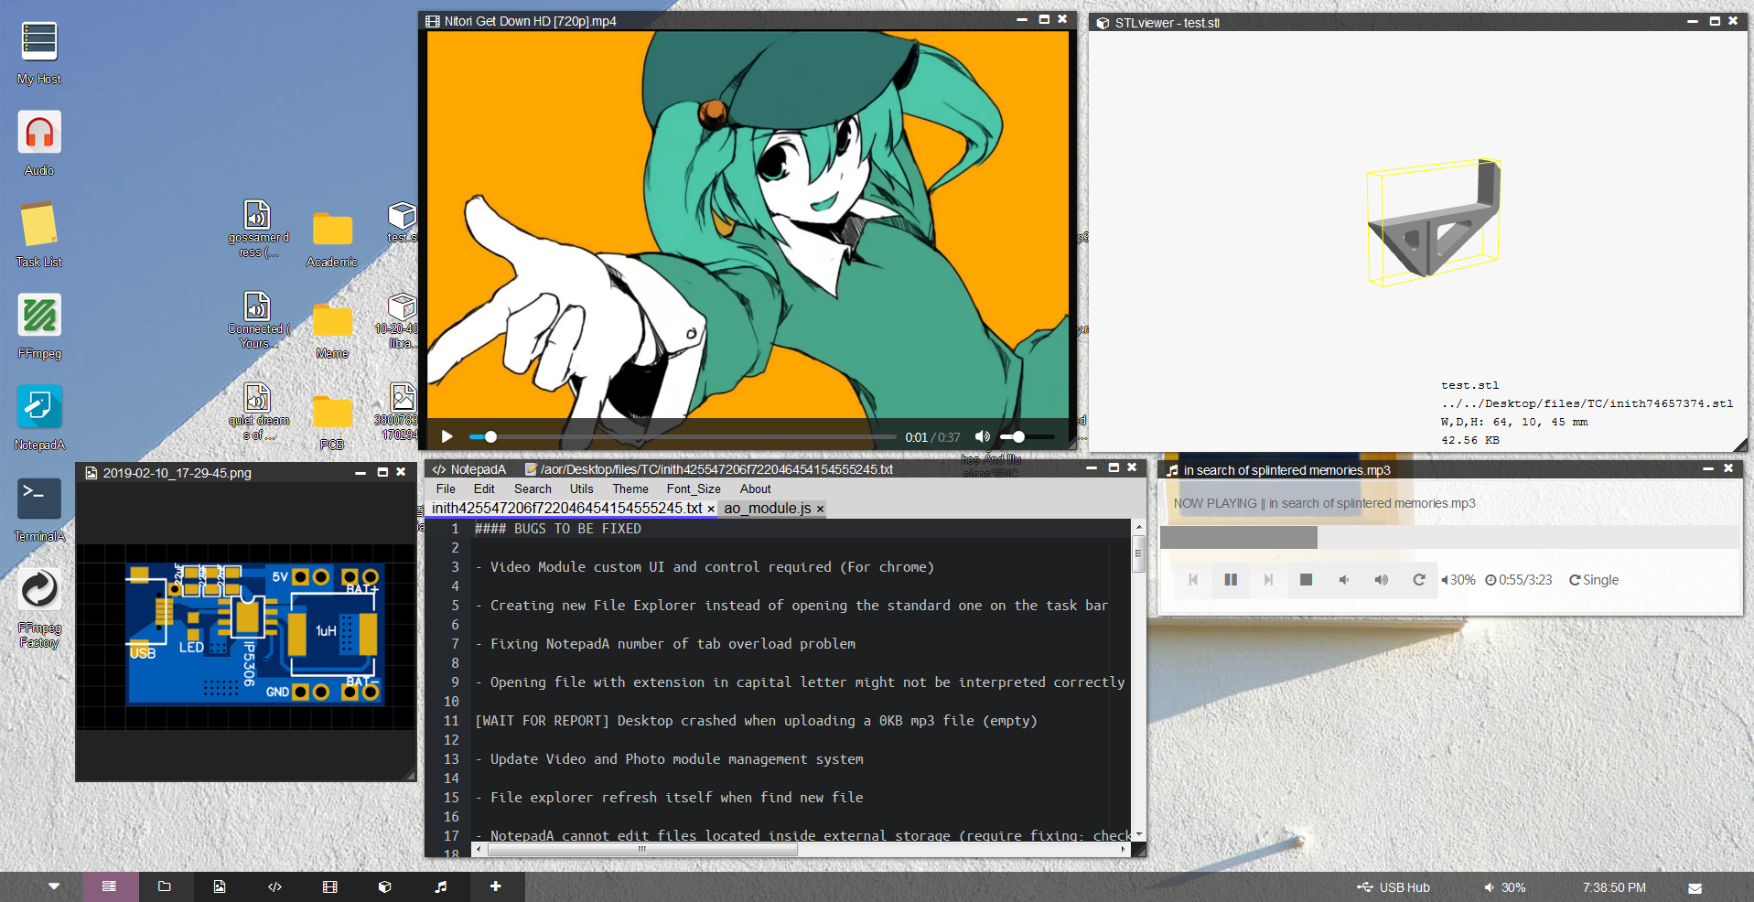Click the plus icon in taskbar
Viewport: 1754px width, 902px height.
tap(496, 886)
